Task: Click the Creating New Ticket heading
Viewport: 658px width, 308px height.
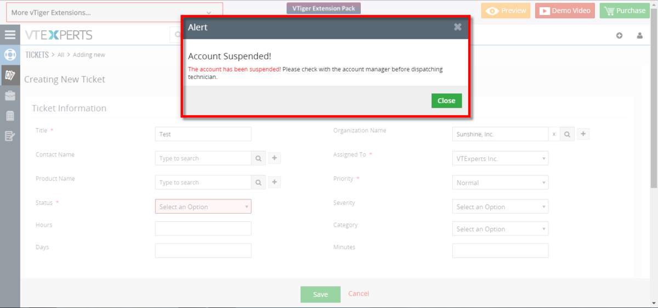Action: click(65, 79)
